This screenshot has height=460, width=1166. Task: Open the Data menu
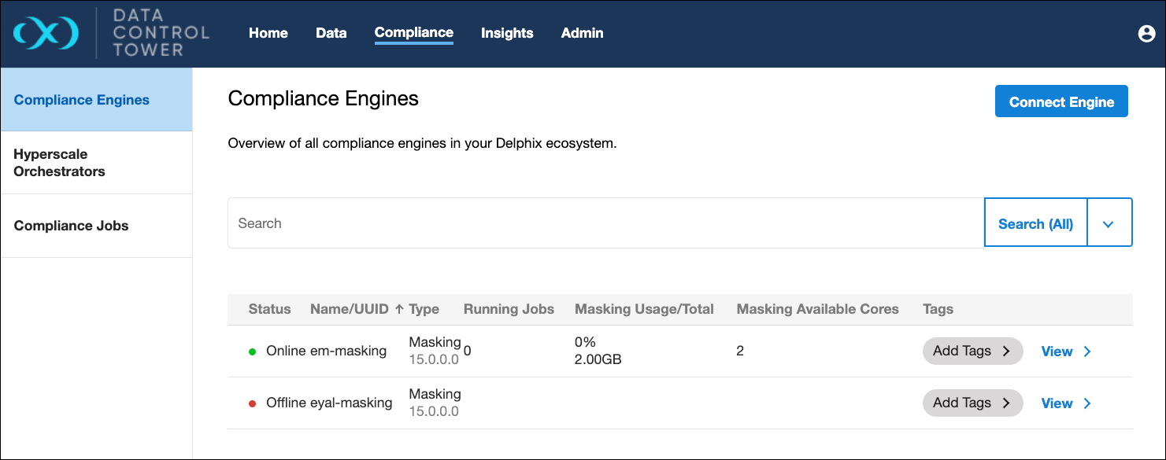[x=331, y=33]
